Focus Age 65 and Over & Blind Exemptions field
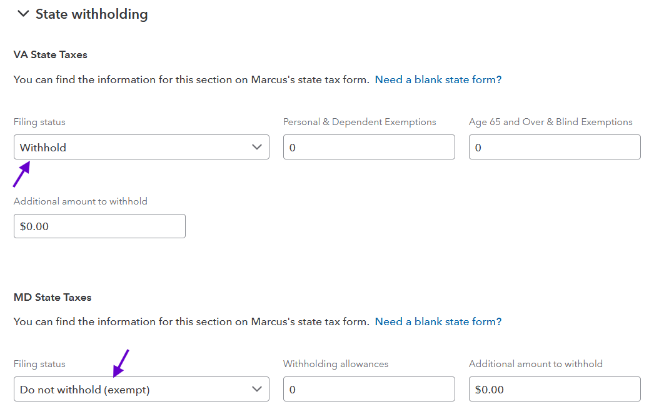Screen dimensions: 654x414 pos(555,148)
